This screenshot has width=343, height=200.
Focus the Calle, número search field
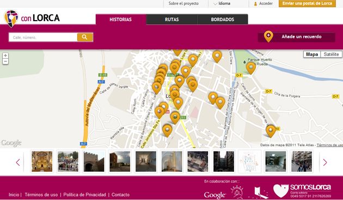43,37
